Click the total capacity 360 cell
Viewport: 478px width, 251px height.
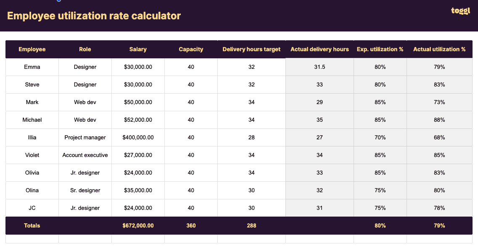(x=191, y=225)
